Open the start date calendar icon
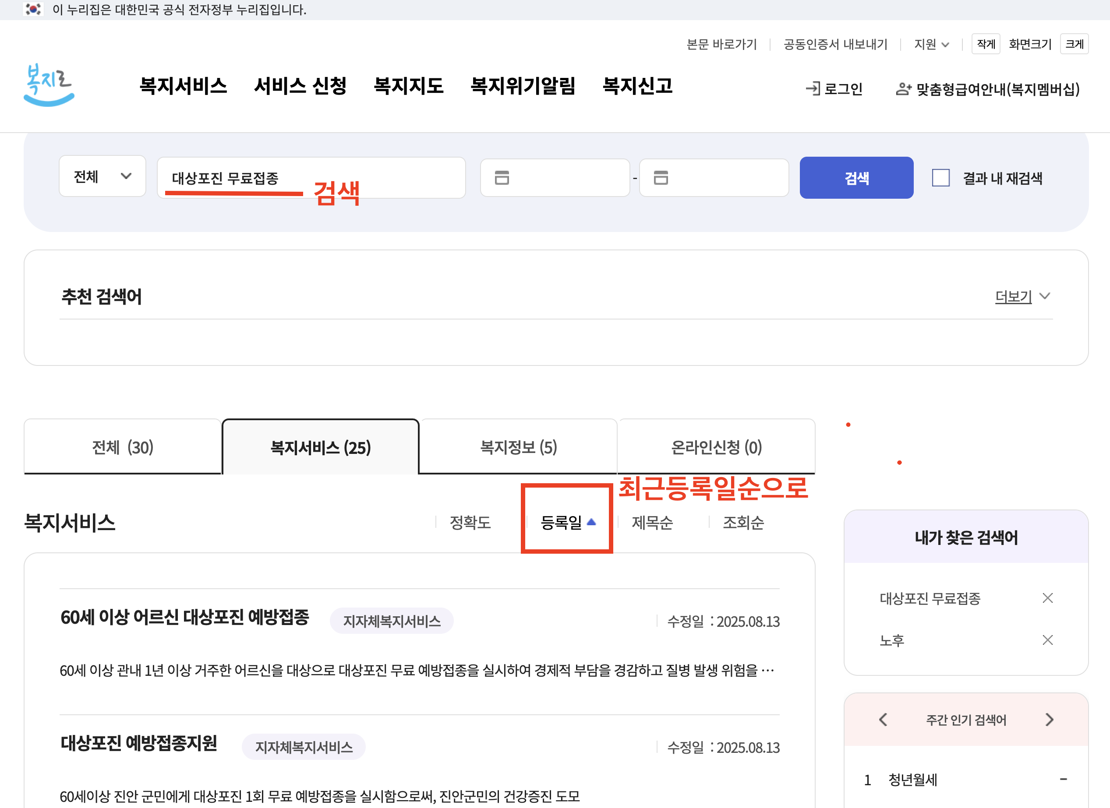Image resolution: width=1110 pixels, height=808 pixels. (x=502, y=178)
